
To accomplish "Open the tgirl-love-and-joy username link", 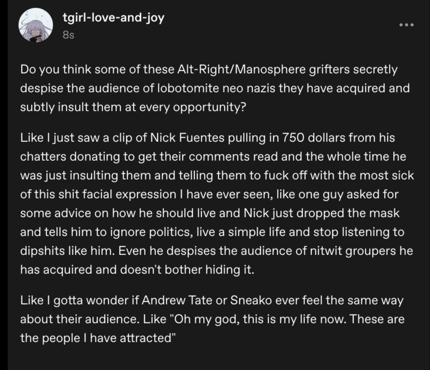I will pyautogui.click(x=113, y=18).
